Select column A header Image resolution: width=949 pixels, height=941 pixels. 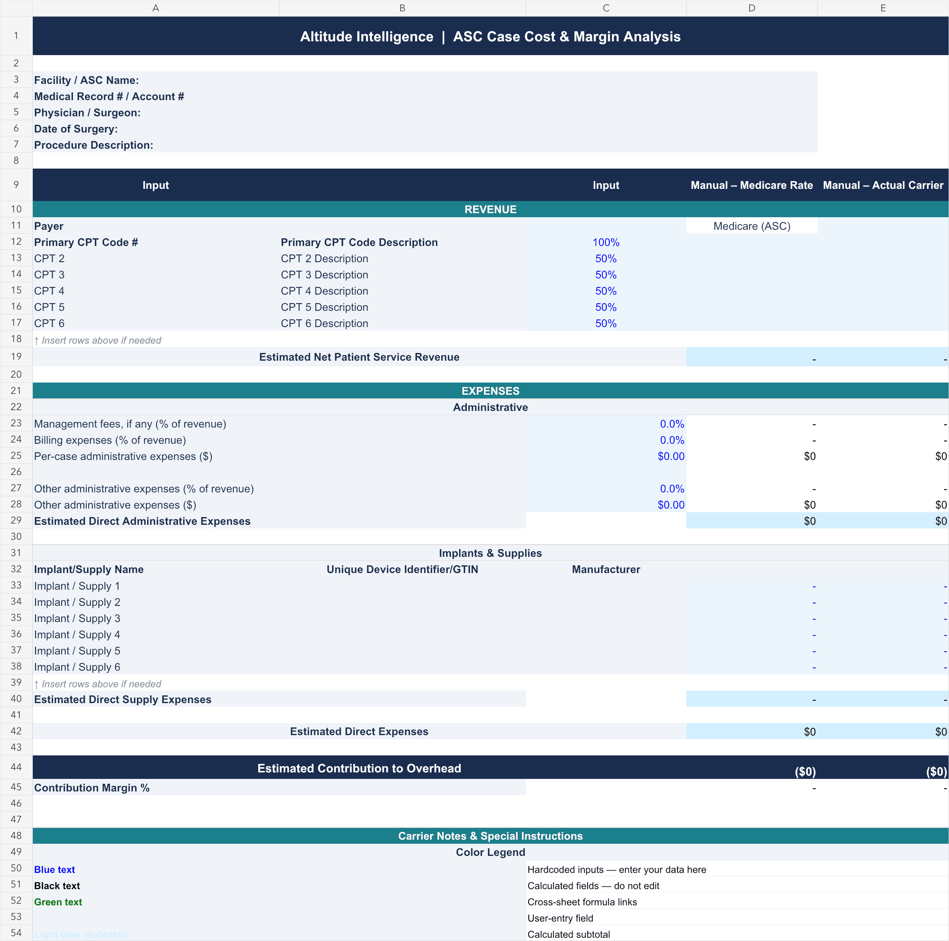click(x=156, y=8)
